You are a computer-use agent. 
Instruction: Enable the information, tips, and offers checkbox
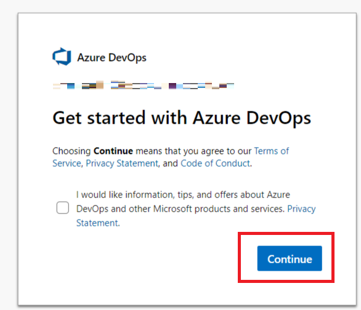pyautogui.click(x=63, y=208)
